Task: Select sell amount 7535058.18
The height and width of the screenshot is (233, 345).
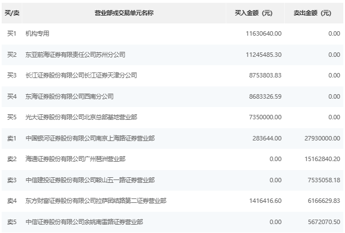Action: click(x=324, y=180)
